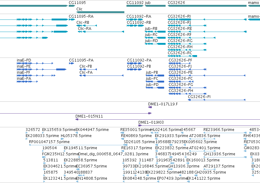The height and width of the screenshot is (183, 260).
Task: Select EST RE23966.5prime
Action: click(219, 130)
